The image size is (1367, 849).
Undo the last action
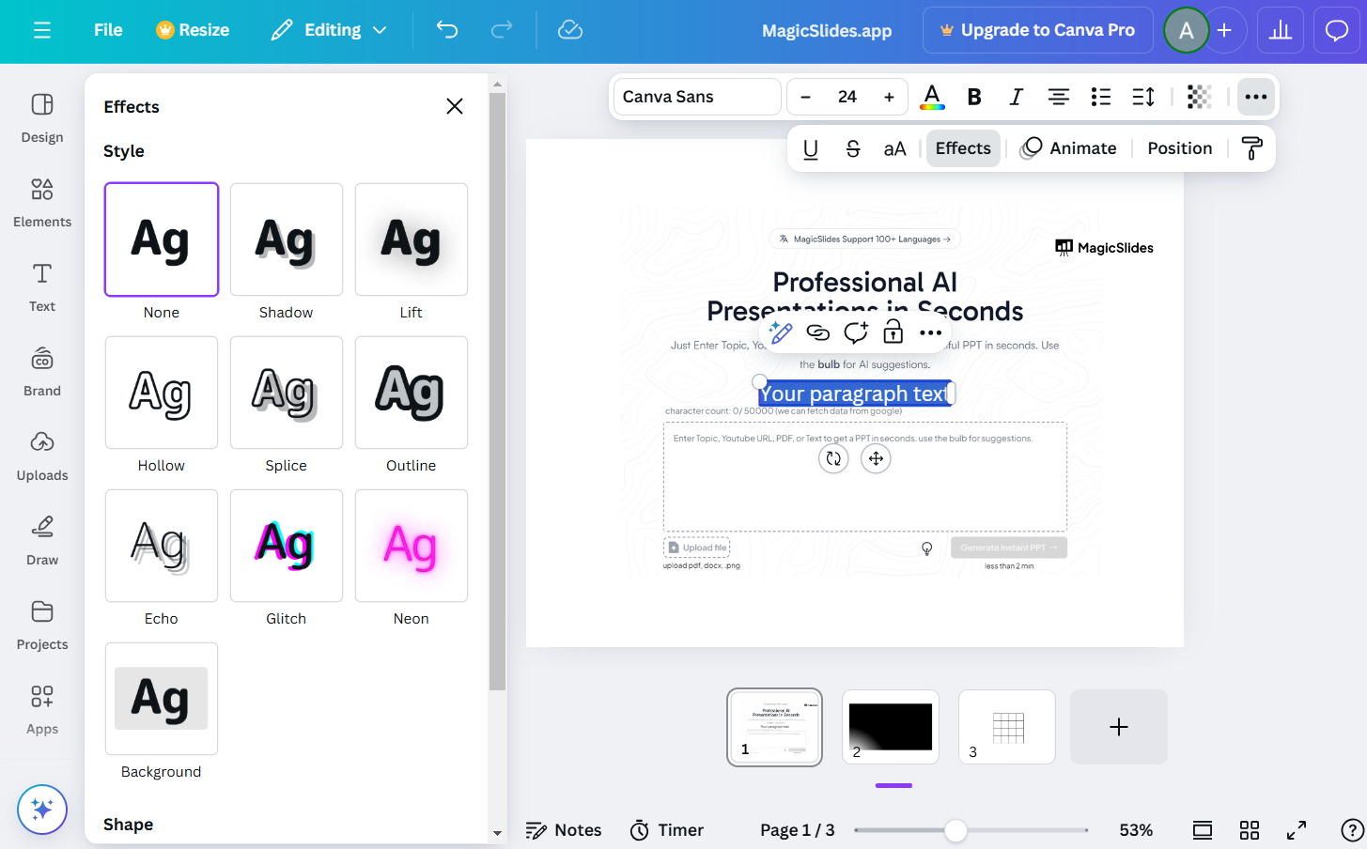[x=447, y=30]
